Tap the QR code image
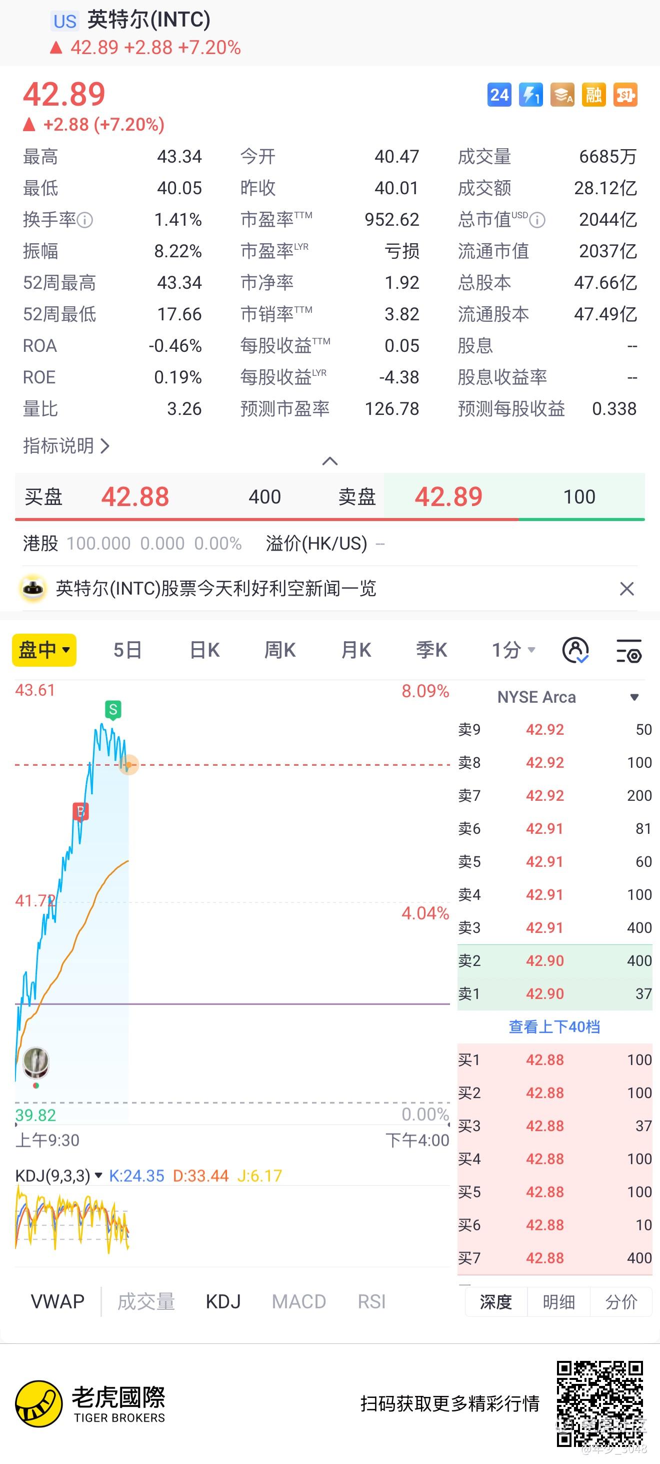 point(600,1404)
